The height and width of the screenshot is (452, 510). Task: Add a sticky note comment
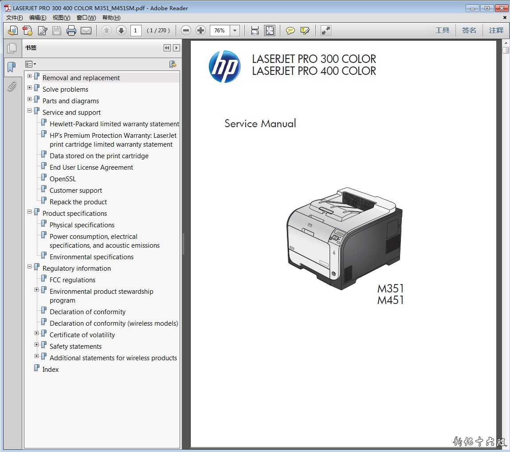pyautogui.click(x=290, y=31)
